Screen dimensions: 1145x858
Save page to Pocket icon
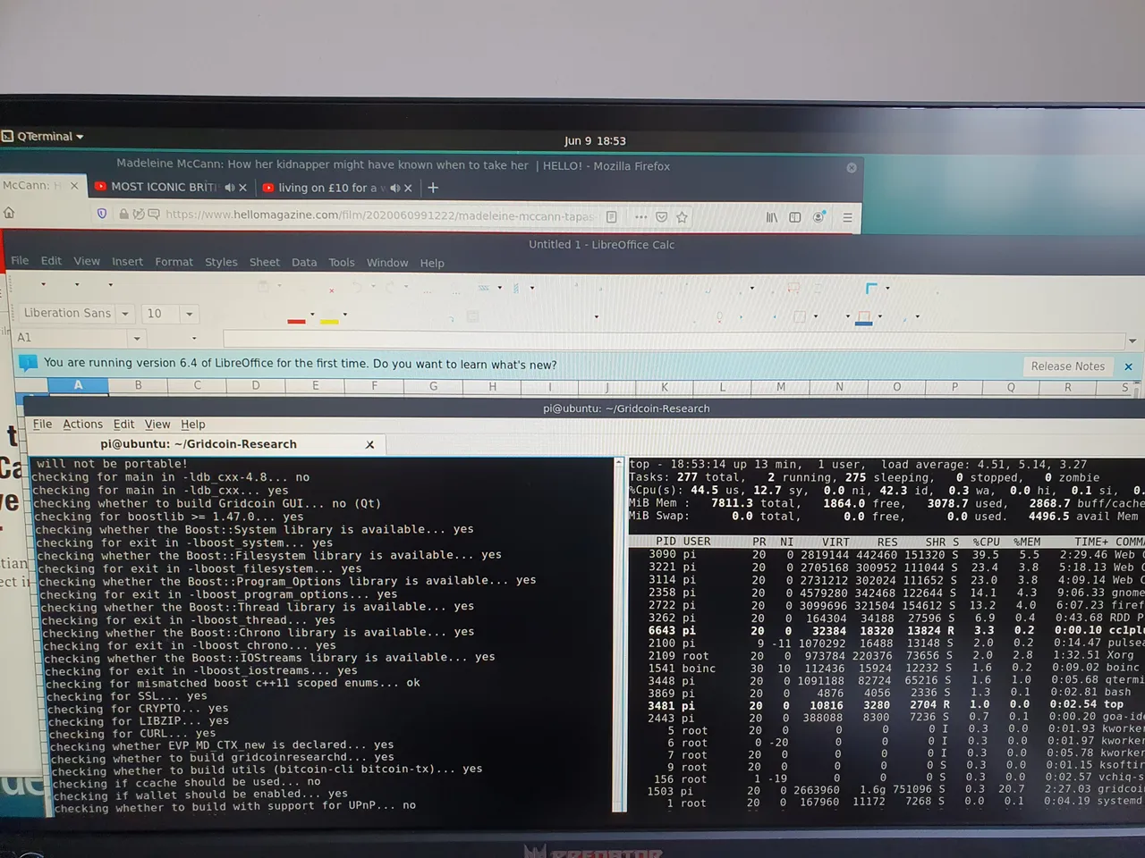coord(662,217)
